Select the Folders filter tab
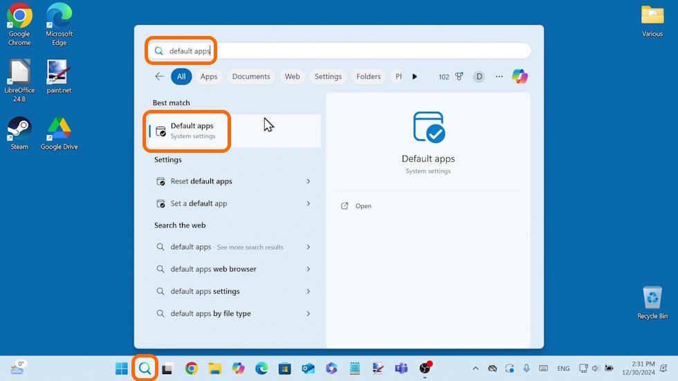Image resolution: width=678 pixels, height=381 pixels. click(x=368, y=77)
